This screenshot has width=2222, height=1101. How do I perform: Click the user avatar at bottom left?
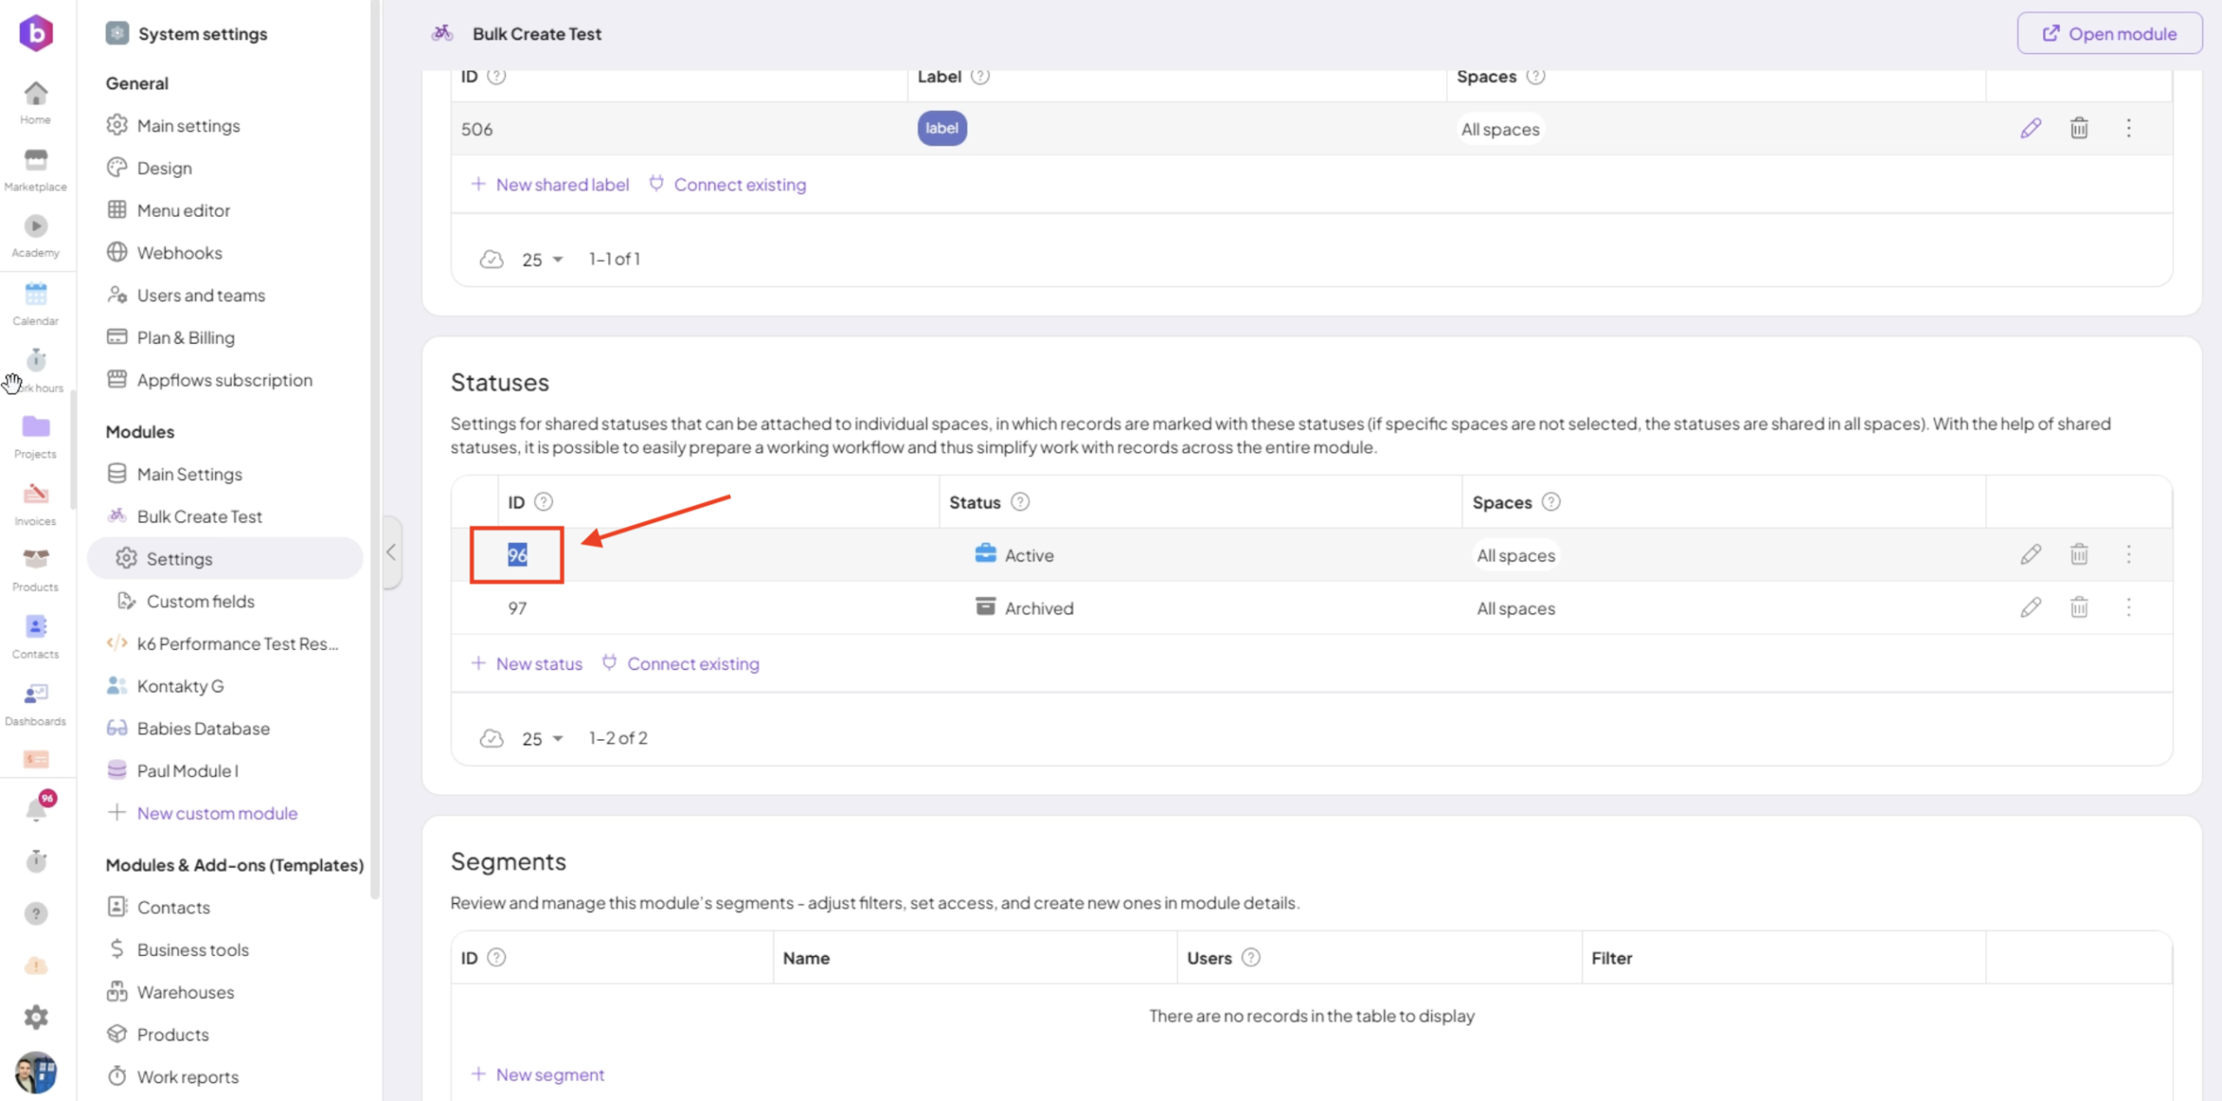tap(36, 1072)
